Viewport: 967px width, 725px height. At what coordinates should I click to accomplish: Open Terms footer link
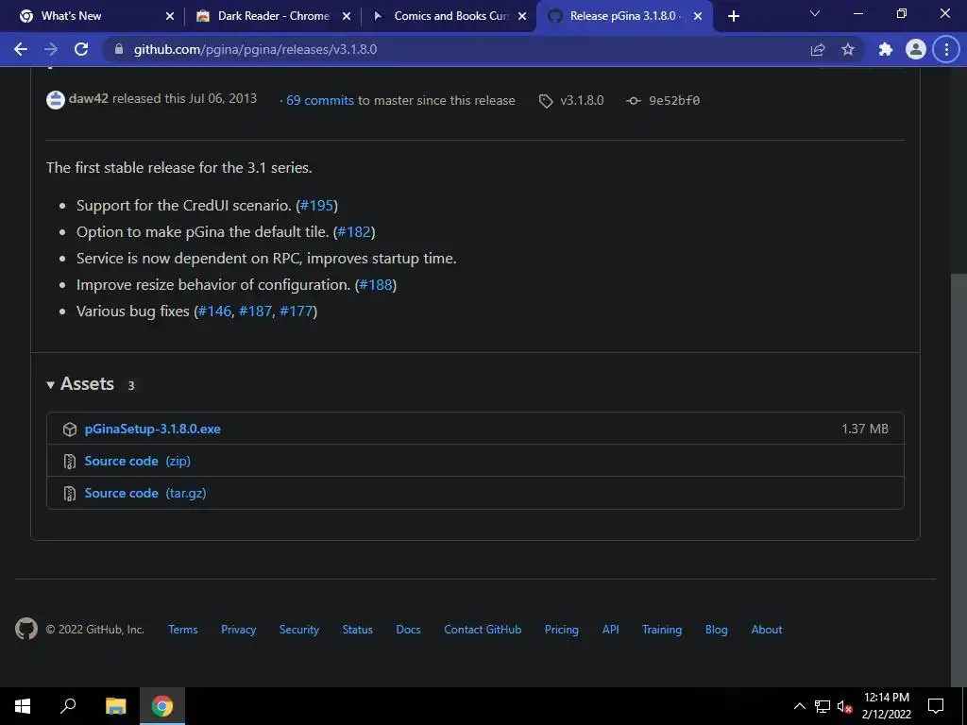pyautogui.click(x=183, y=630)
